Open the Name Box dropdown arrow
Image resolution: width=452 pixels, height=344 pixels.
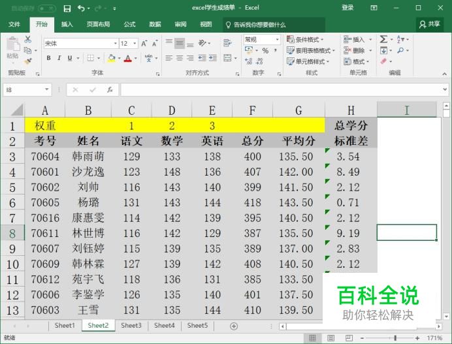(46, 89)
